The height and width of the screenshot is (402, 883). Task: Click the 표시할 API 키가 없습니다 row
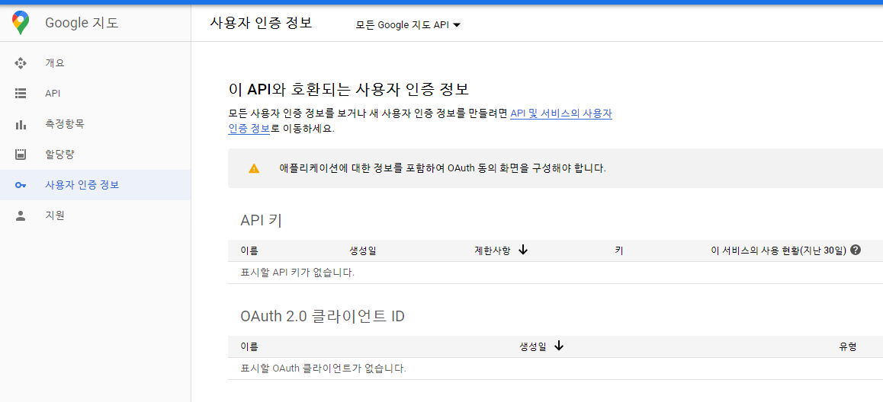555,273
